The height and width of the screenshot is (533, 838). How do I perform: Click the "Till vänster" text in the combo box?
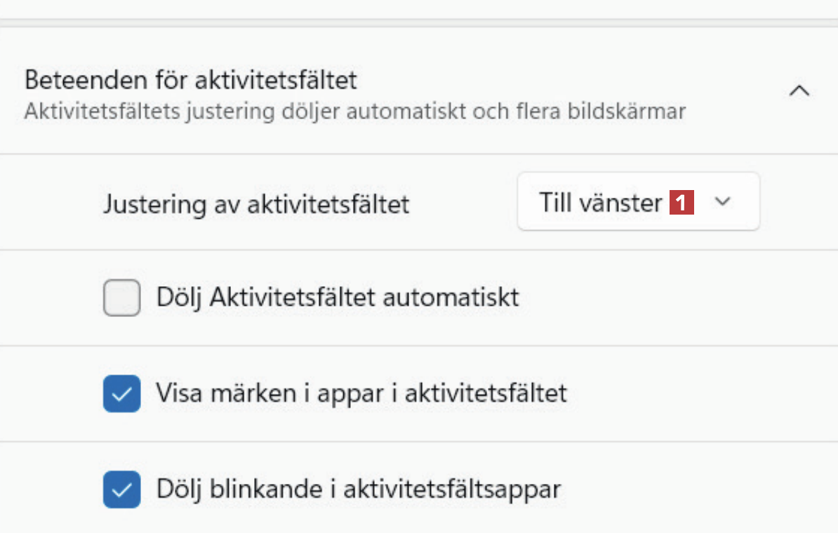pyautogui.click(x=600, y=203)
